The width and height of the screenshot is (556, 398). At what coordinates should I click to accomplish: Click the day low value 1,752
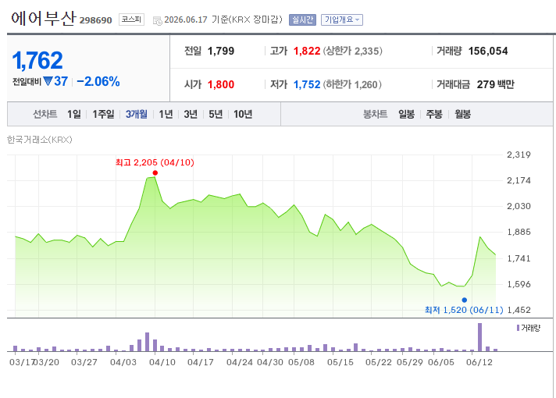tap(307, 84)
